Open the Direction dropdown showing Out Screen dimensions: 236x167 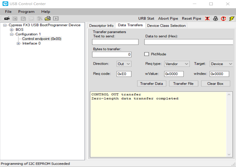(124, 64)
